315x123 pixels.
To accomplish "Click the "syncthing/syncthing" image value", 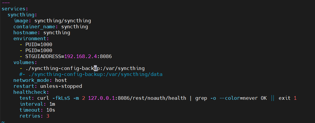I will (x=63, y=21).
